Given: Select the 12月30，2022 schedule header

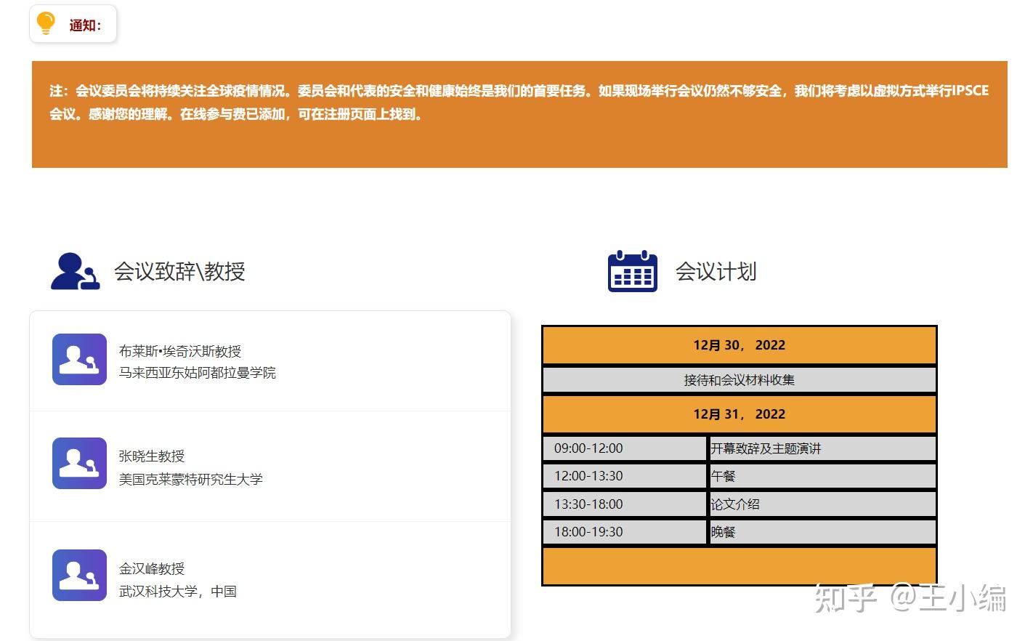Looking at the screenshot, I should (739, 345).
